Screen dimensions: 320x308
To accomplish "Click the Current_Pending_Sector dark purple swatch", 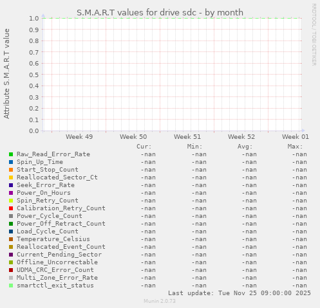I will (x=11, y=255).
